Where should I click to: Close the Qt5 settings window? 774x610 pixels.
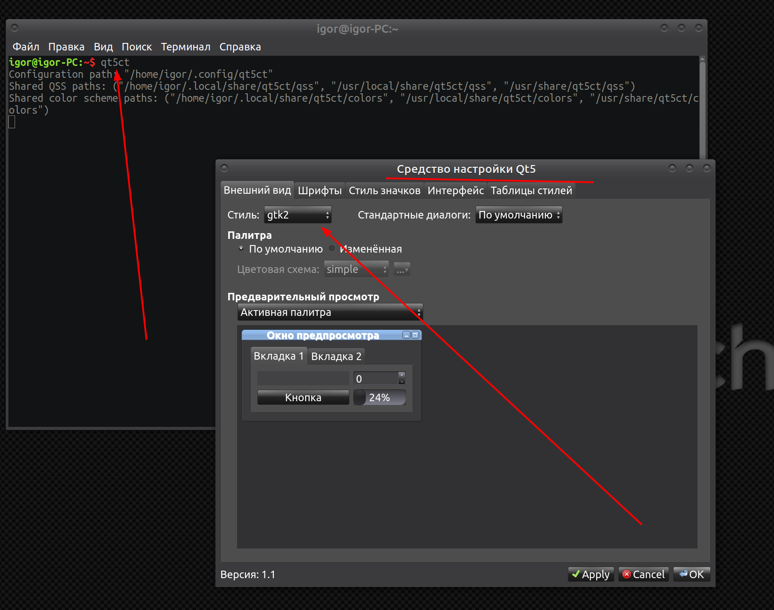[x=706, y=168]
